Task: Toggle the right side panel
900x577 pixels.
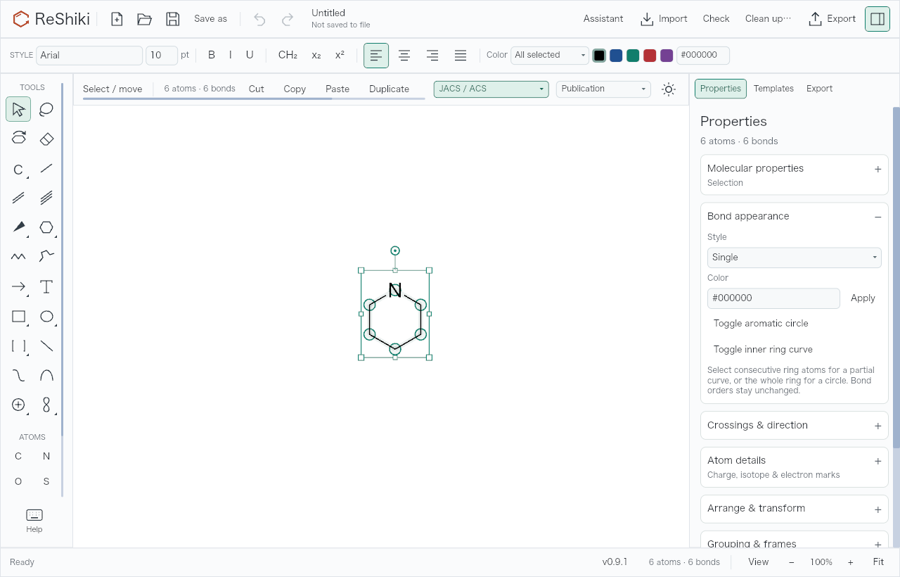Action: click(x=877, y=19)
